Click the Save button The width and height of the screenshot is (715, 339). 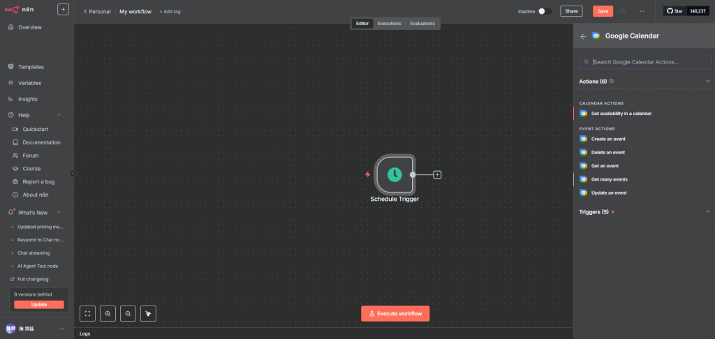[x=603, y=11]
